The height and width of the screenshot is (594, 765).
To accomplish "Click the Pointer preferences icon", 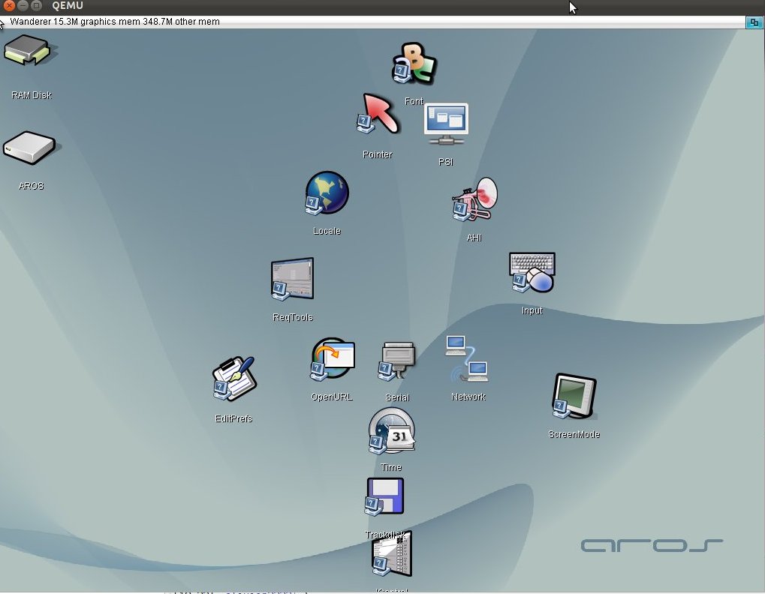I will point(378,115).
